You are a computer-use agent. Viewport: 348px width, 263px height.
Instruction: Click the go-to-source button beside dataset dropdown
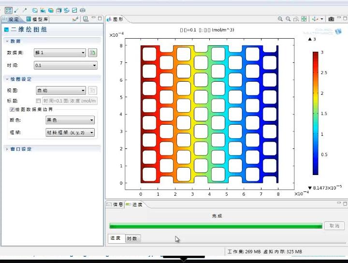pos(92,53)
